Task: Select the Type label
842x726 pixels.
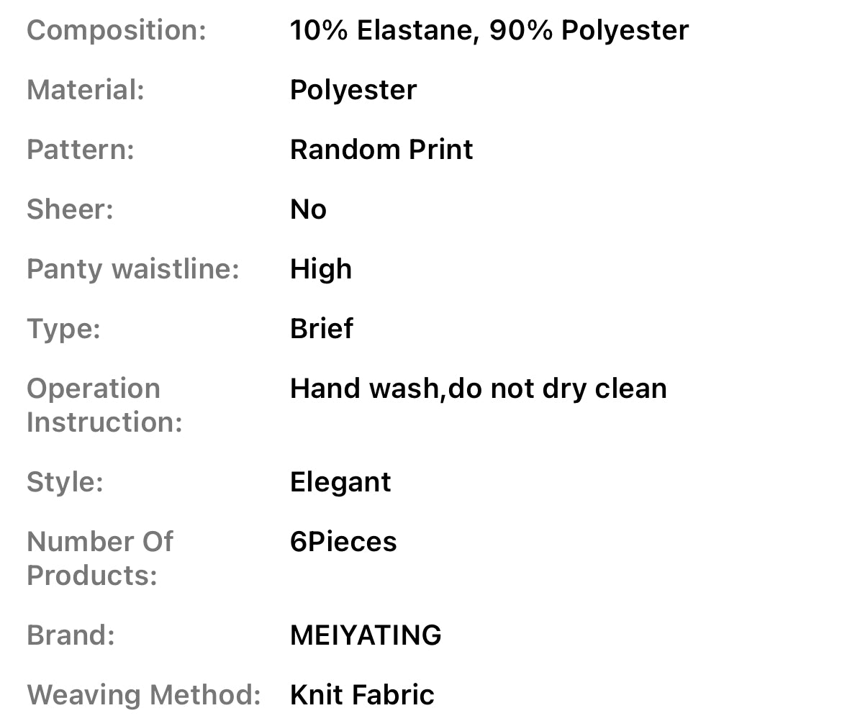Action: click(x=63, y=329)
